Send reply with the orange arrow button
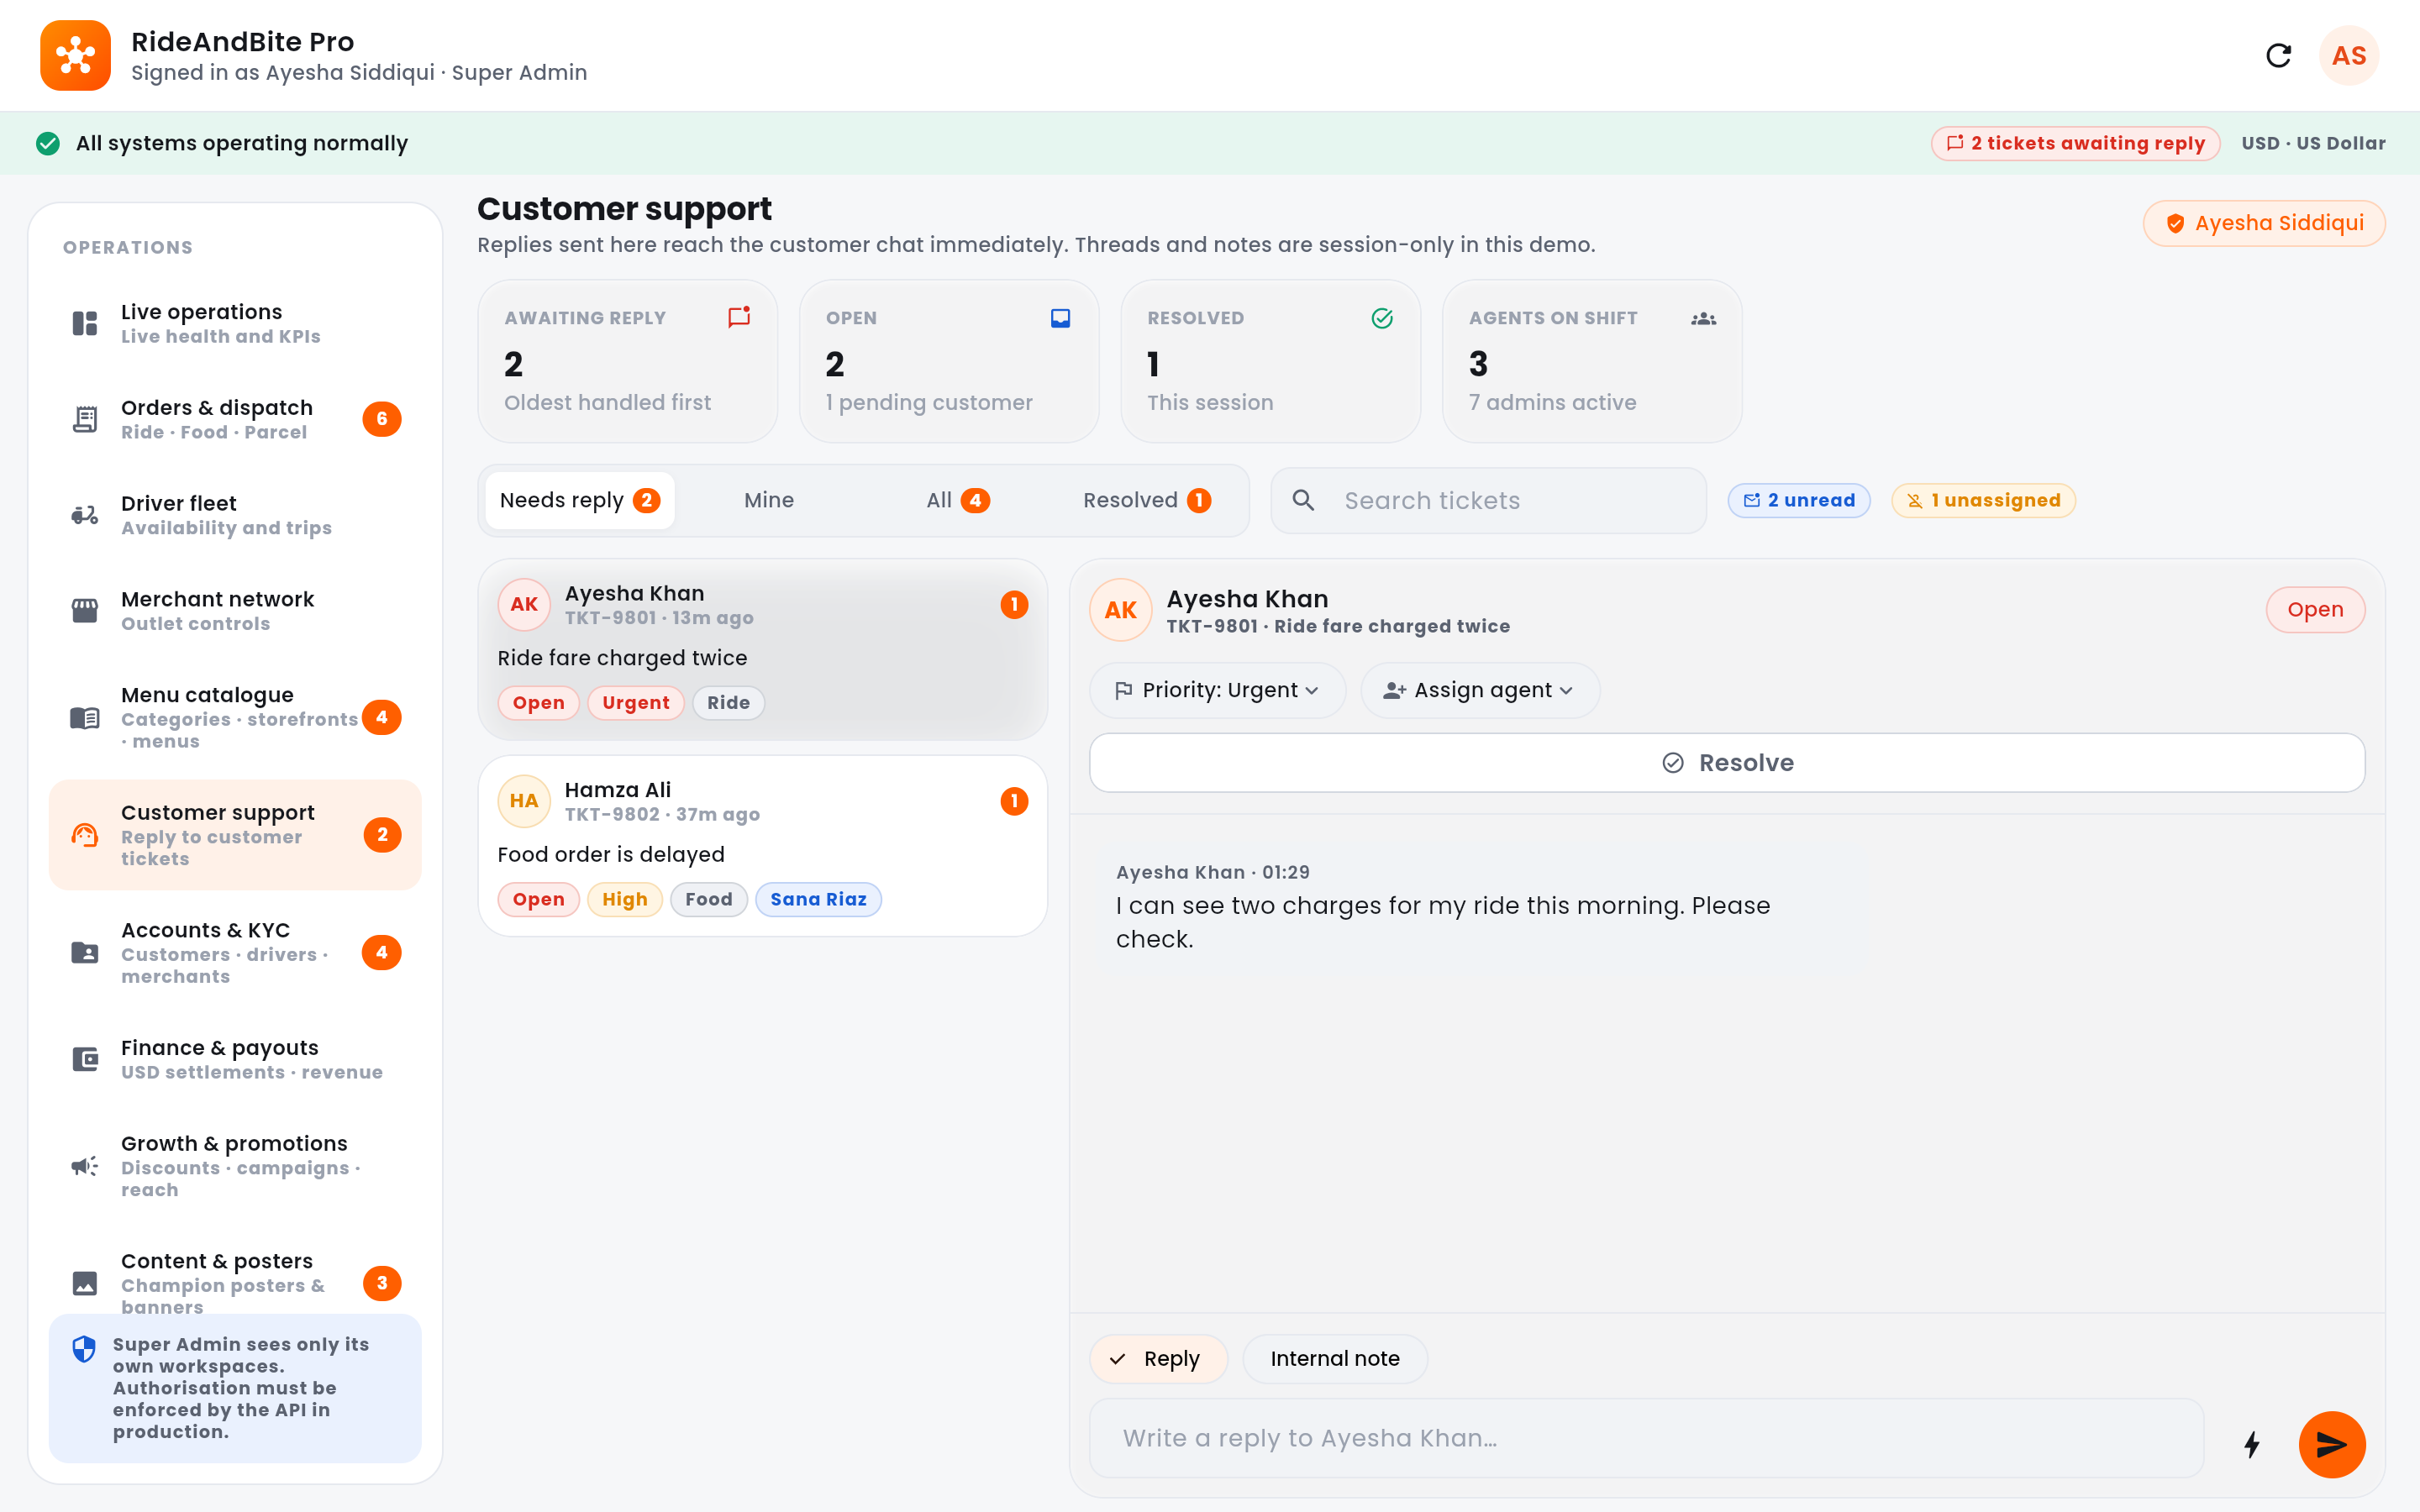Image resolution: width=2420 pixels, height=1512 pixels. click(2331, 1443)
